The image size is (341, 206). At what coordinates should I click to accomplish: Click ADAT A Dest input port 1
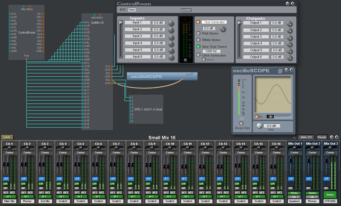pos(131,97)
